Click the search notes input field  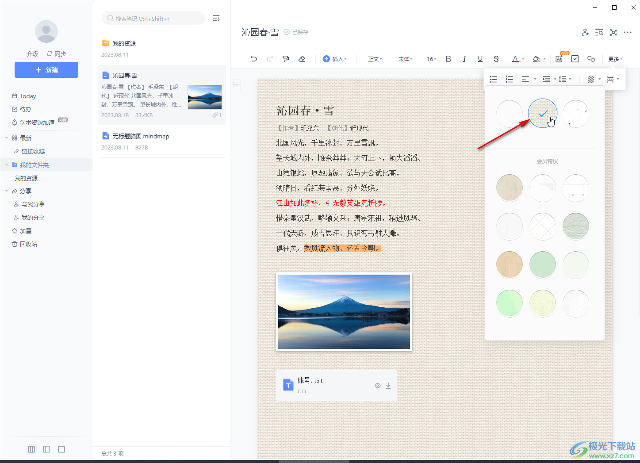(153, 19)
